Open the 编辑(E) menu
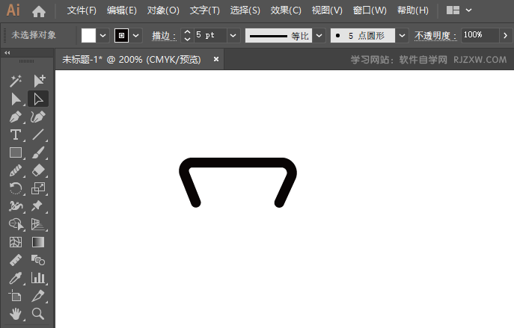Viewport: 514px width, 328px height. (122, 10)
